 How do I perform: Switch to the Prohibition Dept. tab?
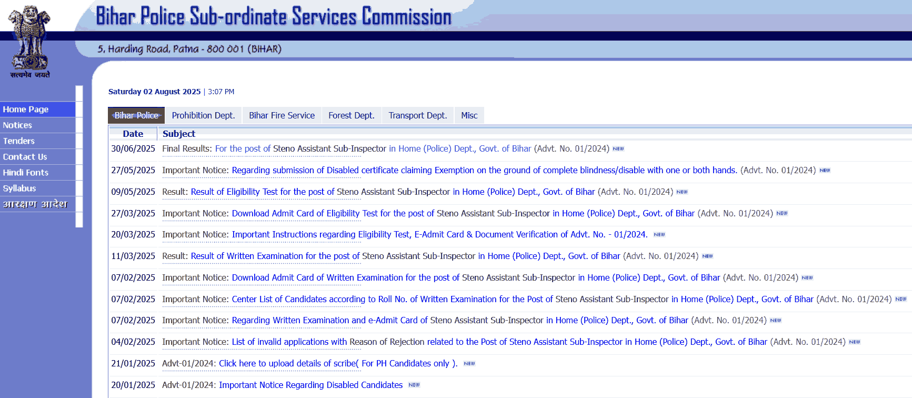203,115
